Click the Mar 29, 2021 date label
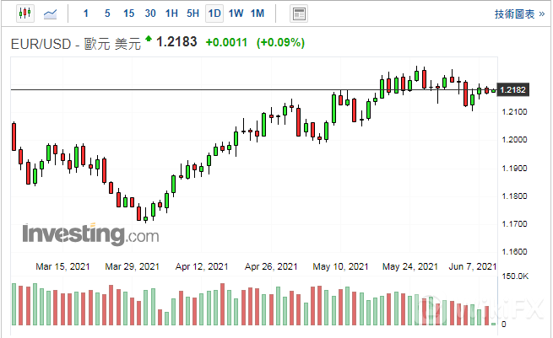The height and width of the screenshot is (338, 553). tap(133, 266)
